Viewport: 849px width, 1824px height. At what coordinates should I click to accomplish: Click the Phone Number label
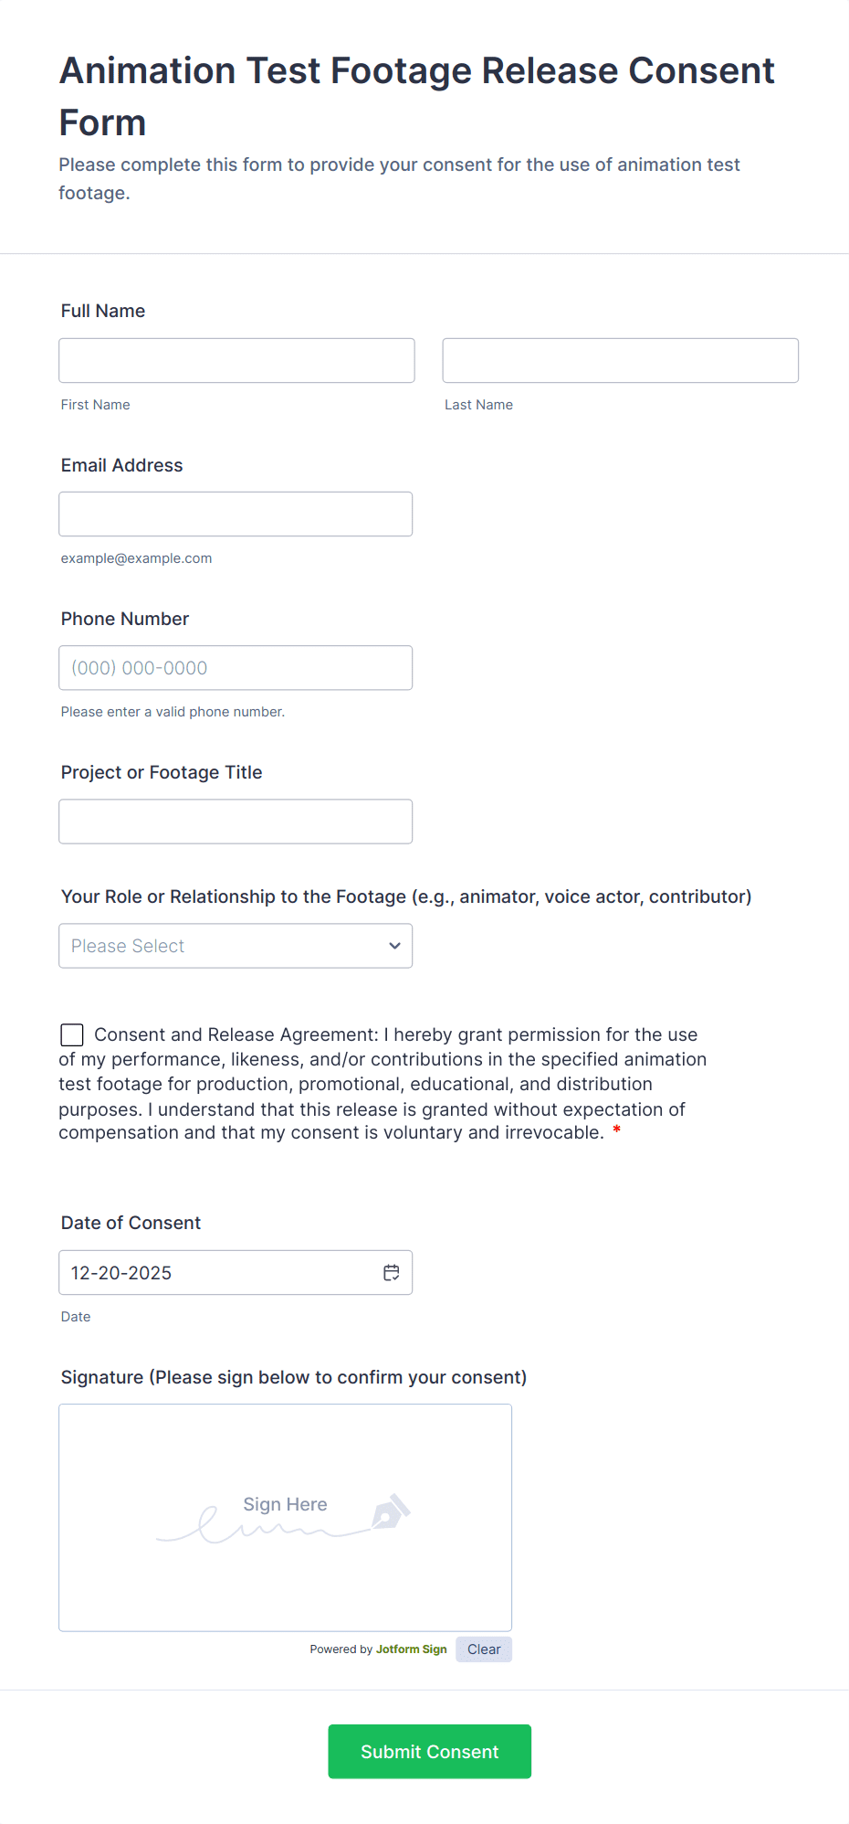pos(125,619)
